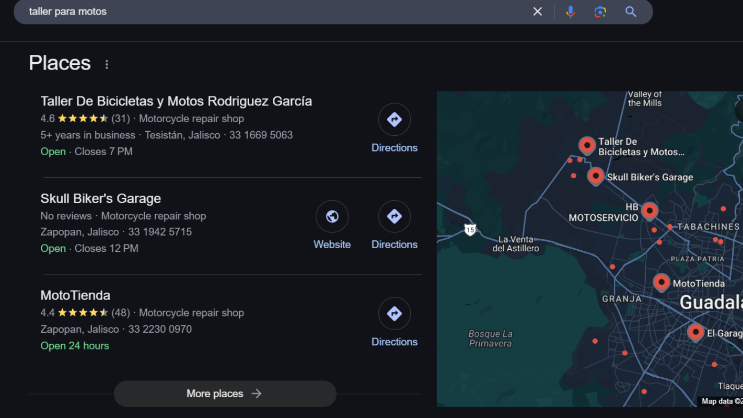Click the 'Closes 7 PM' hours text
The image size is (743, 418).
103,152
